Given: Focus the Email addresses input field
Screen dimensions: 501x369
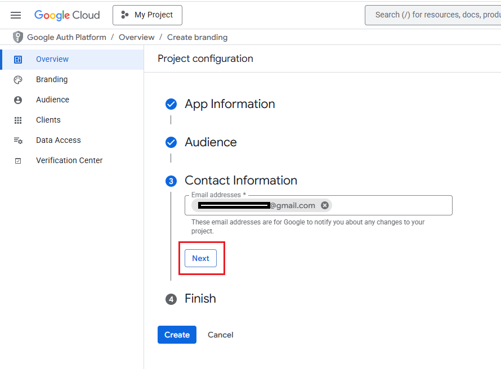Looking at the screenshot, I should tap(319, 205).
